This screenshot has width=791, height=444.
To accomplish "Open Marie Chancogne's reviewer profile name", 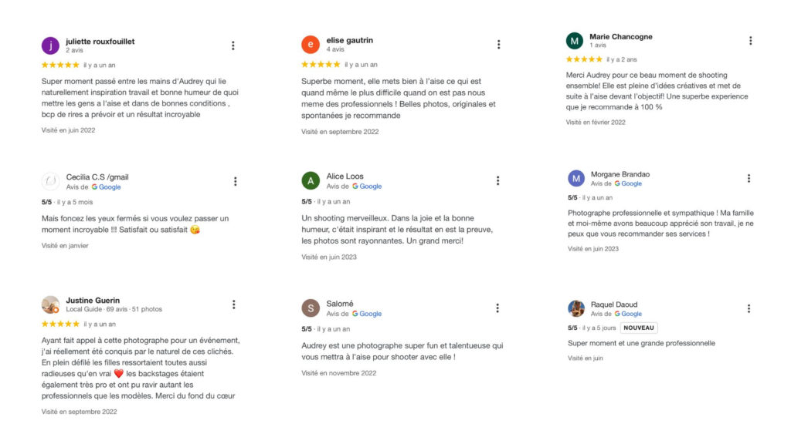I will coord(620,36).
